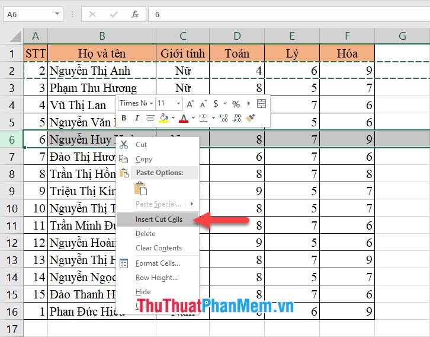Click header cell 'Lý'
The width and height of the screenshot is (430, 337).
pos(292,53)
